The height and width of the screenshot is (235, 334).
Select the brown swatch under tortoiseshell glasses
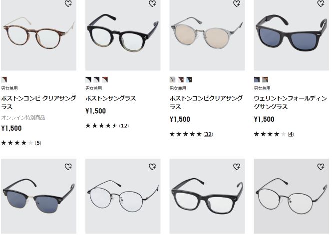tap(4, 80)
